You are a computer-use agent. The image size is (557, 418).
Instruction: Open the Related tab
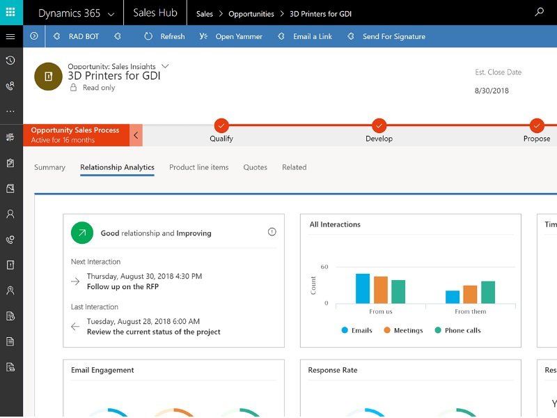(x=294, y=167)
